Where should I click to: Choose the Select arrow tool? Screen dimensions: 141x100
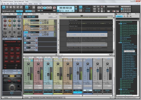(x=7, y=7)
